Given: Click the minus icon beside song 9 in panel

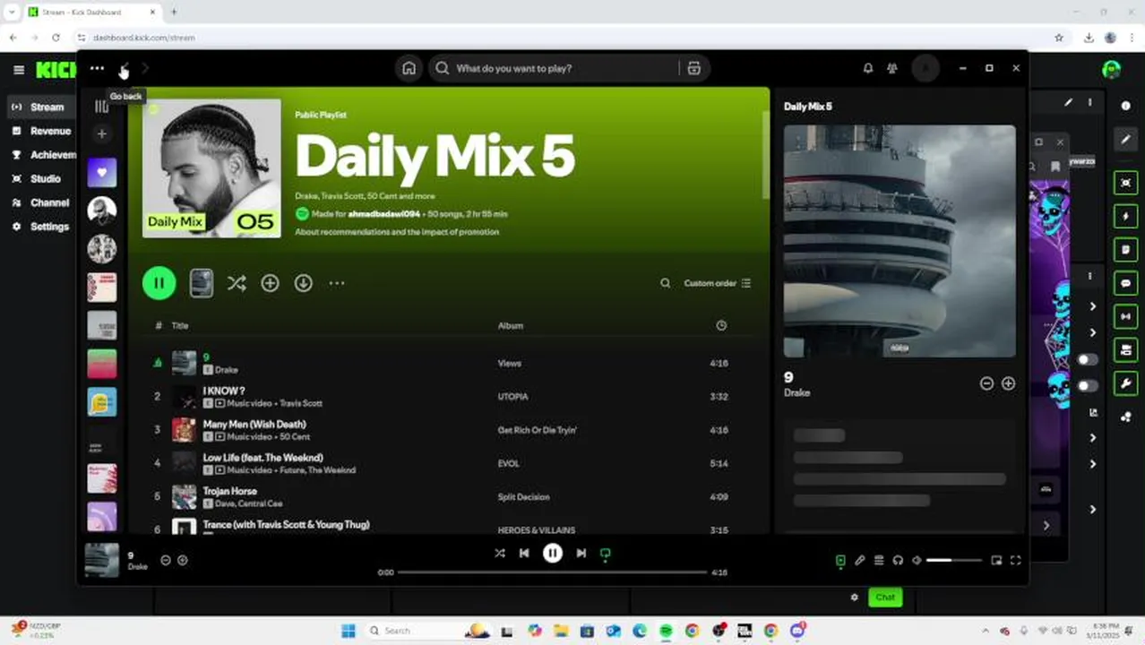Looking at the screenshot, I should click(x=986, y=383).
